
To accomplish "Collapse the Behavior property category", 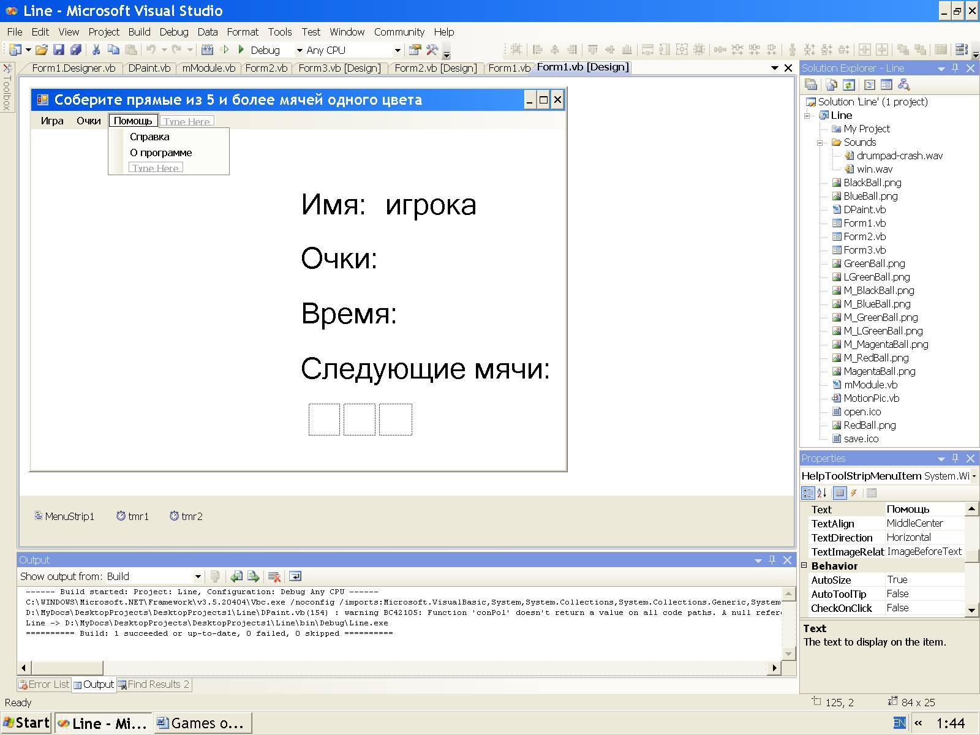I will coord(804,566).
